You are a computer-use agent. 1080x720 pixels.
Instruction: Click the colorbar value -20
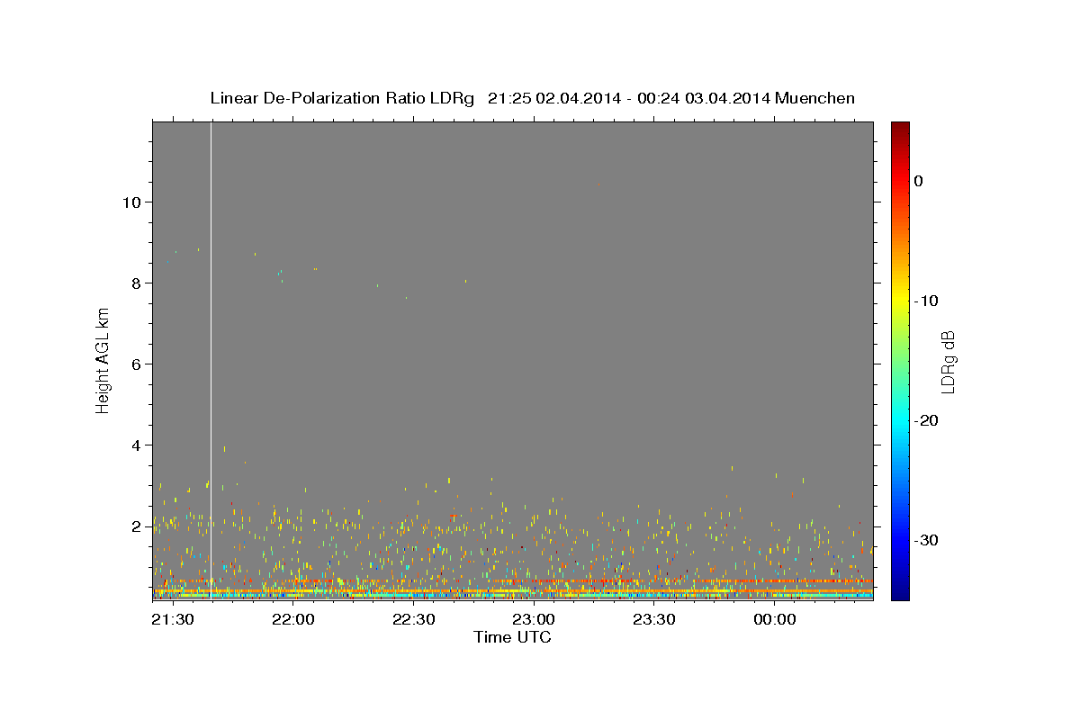pos(927,420)
